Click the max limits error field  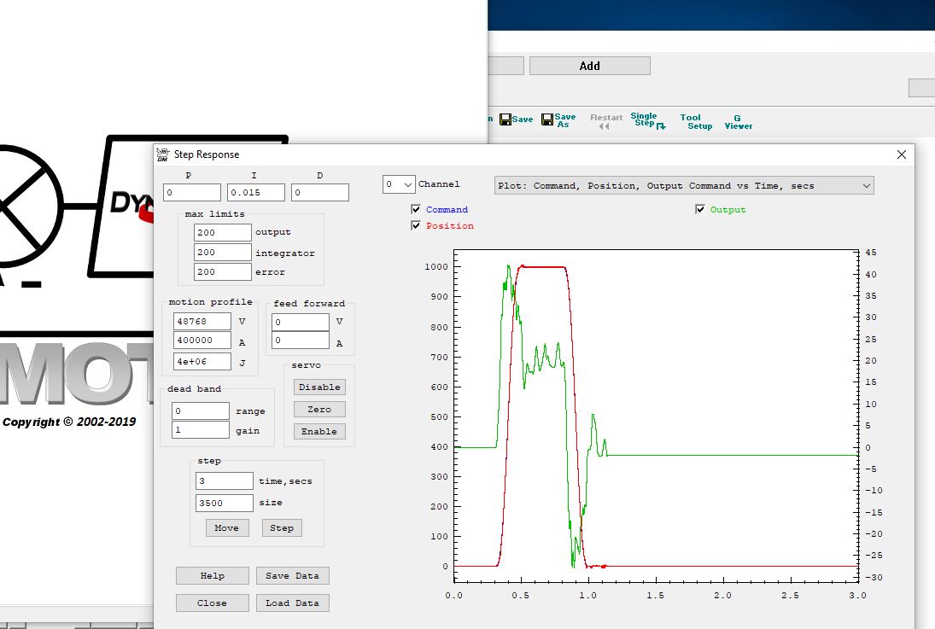coord(222,272)
